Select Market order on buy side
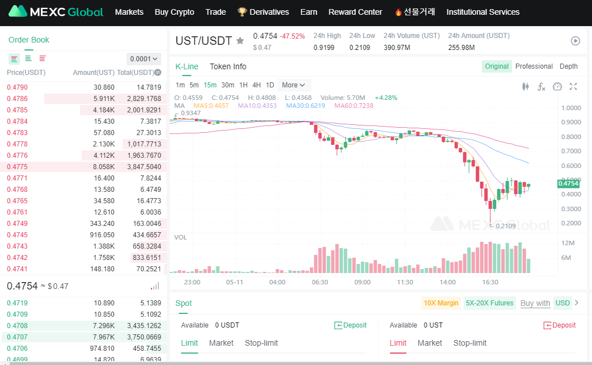Screen dimensions: 592x365 point(221,343)
